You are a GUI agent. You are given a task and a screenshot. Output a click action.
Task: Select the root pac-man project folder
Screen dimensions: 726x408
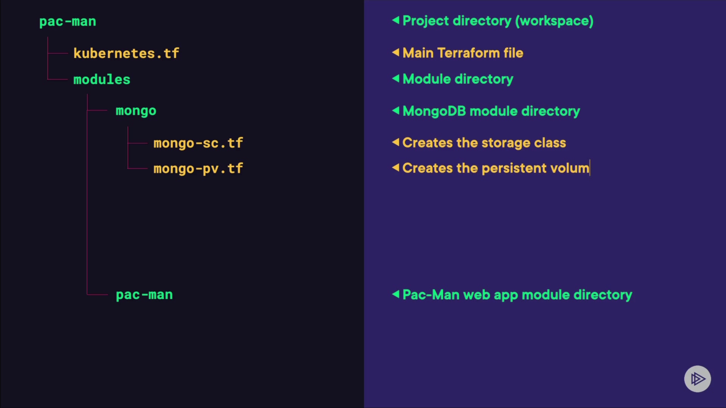click(68, 22)
